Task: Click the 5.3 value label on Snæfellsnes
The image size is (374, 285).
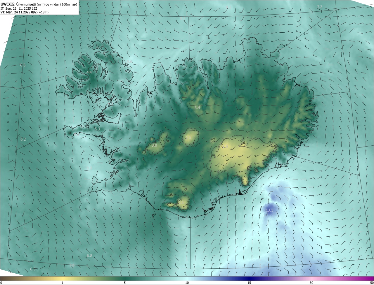Action: coord(97,129)
